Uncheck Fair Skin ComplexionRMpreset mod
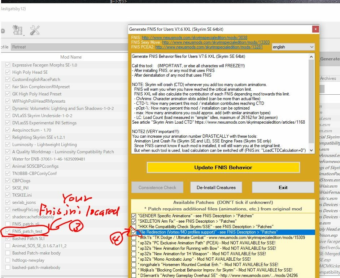Screen dimensions: 340x278 click(x=8, y=86)
